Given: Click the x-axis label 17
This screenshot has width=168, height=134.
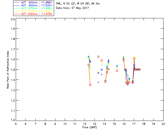Looking at the screenshot, I should [x=134, y=124].
